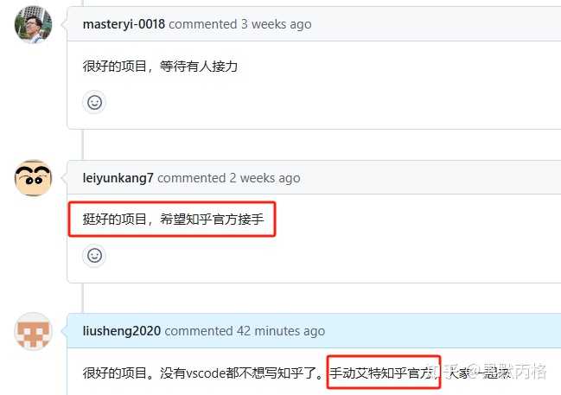The height and width of the screenshot is (395, 561).
Task: Click the 'commented' word in masteryi-0018's header
Action: click(203, 24)
